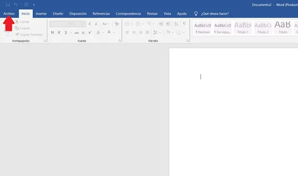The image size is (298, 176).
Task: Select the Título 1 style
Action: click(x=242, y=28)
